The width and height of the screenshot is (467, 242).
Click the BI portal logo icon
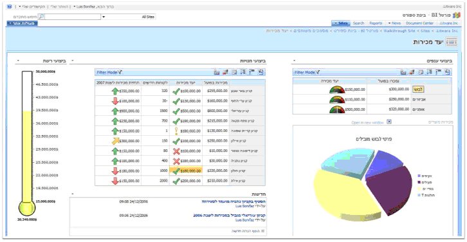click(456, 15)
